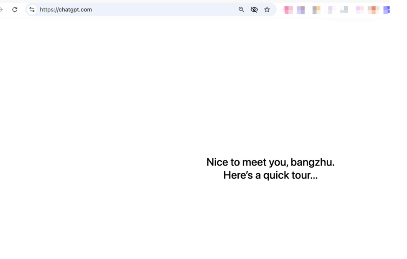Open the site information controls icon
Viewport: 407px width, 259px height.
(32, 10)
